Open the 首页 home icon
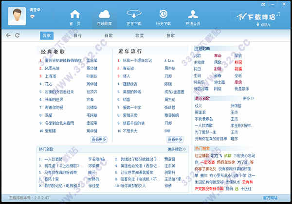Image resolution: width=292 pixels, height=204 pixels. coord(75,18)
